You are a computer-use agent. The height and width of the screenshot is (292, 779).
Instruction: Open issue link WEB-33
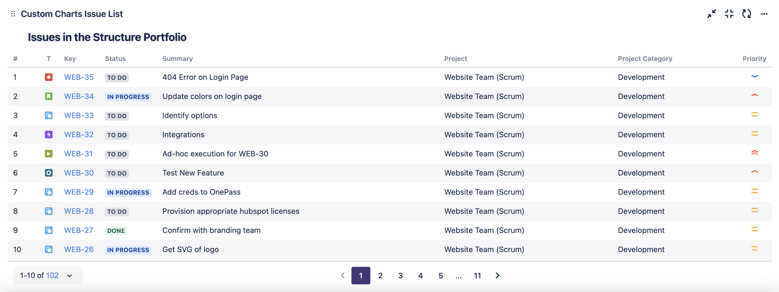coord(79,116)
